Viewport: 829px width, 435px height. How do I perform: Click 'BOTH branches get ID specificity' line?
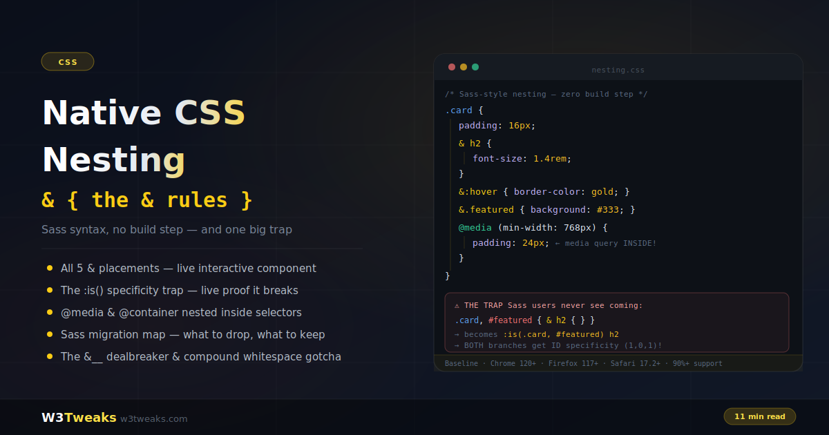pos(558,345)
